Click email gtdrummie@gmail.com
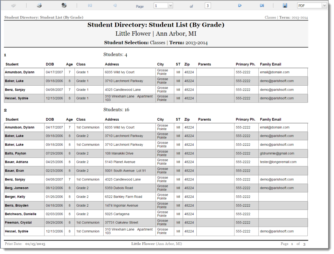The height and width of the screenshot is (254, 334). pyautogui.click(x=277, y=153)
